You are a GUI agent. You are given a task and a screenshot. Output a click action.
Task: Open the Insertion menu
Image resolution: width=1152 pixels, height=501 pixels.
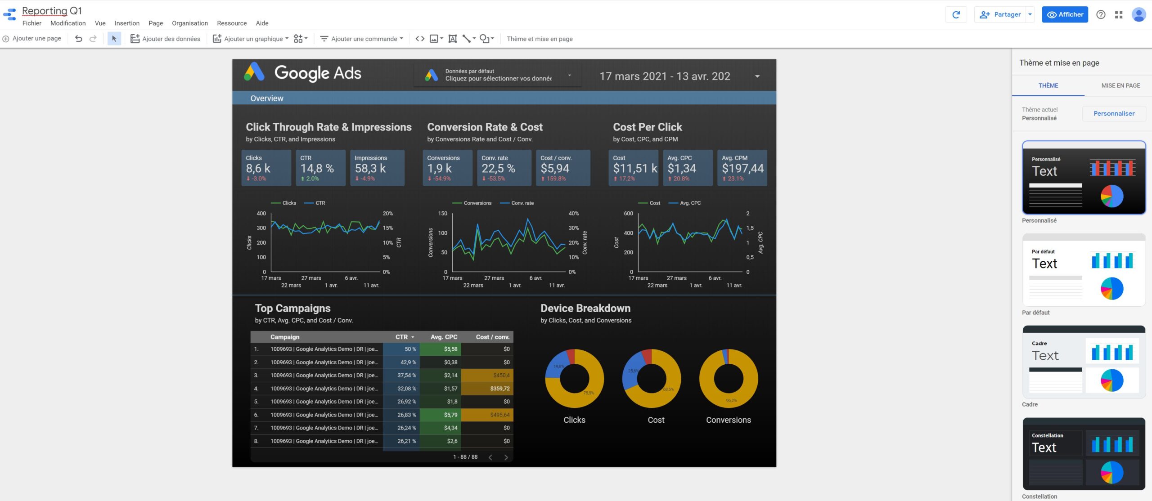(x=127, y=23)
